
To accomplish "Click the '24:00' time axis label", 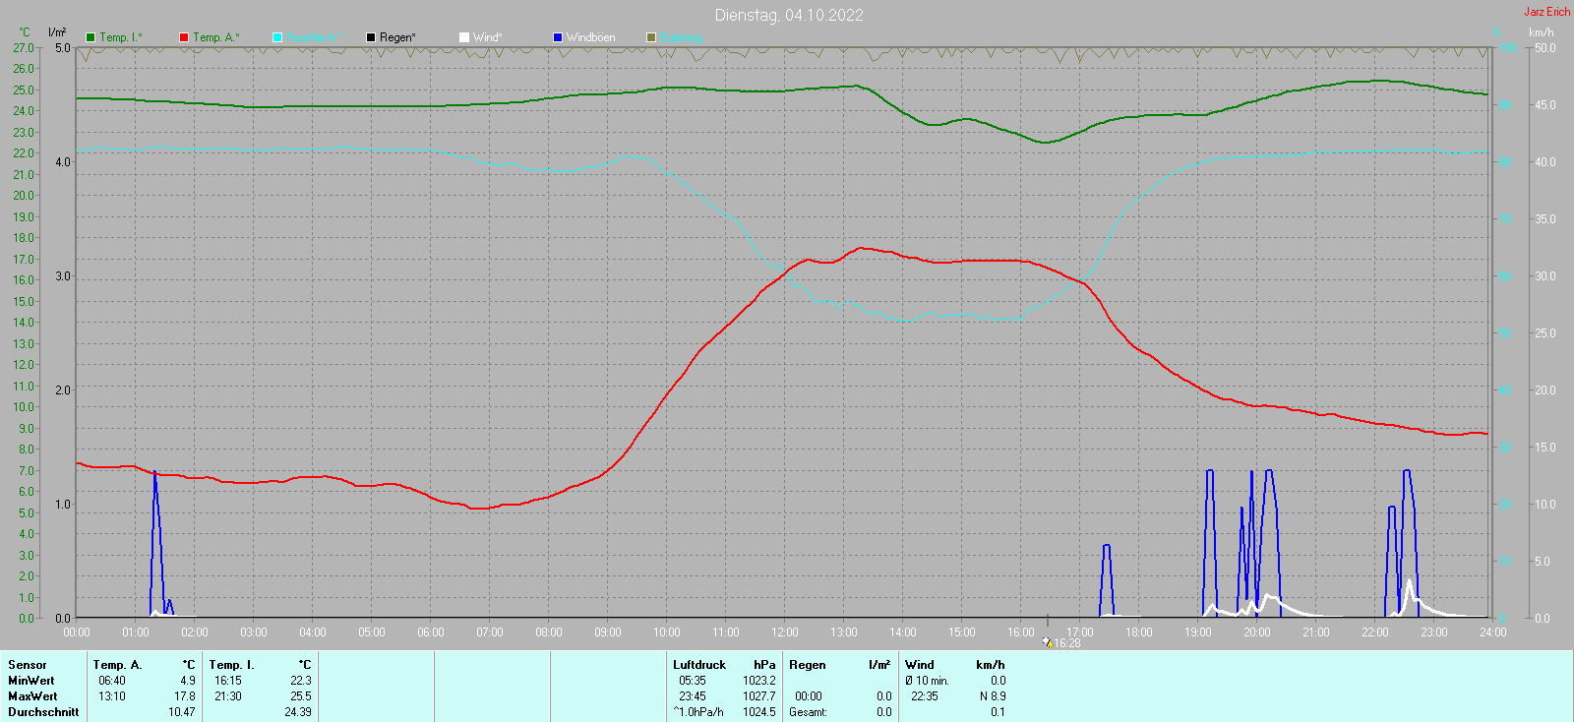I will [x=1493, y=632].
